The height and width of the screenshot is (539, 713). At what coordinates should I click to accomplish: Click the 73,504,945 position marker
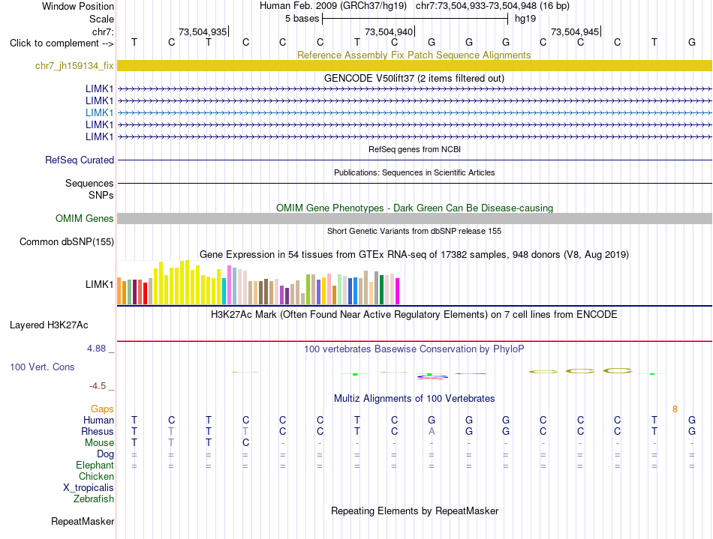point(575,31)
